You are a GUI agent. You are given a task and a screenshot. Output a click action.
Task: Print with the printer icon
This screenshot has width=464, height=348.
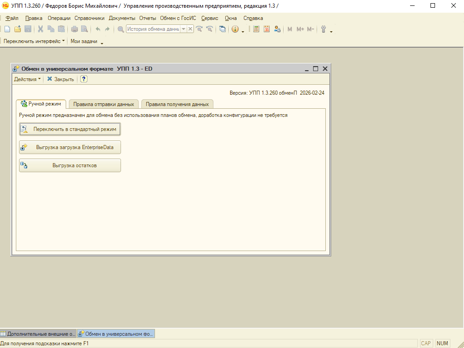point(75,29)
